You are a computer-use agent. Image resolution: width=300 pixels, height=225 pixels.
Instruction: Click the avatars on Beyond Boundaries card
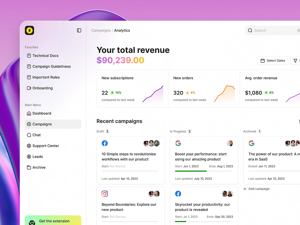[154, 193]
